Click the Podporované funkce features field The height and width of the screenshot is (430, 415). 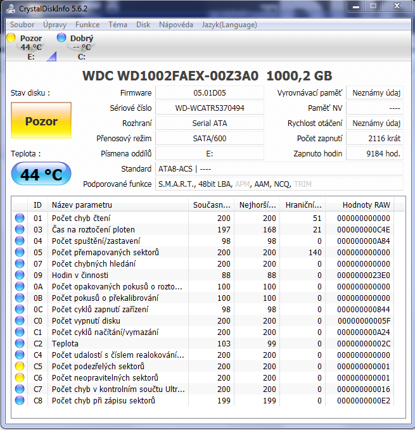[279, 184]
